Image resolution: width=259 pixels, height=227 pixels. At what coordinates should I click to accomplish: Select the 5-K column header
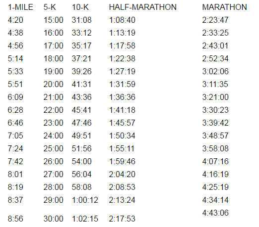click(50, 7)
